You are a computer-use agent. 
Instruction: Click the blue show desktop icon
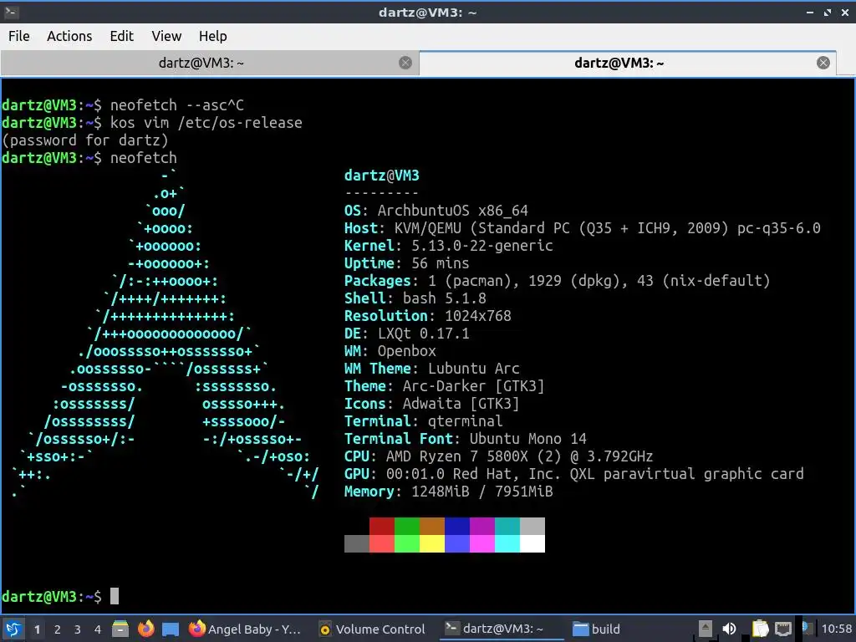171,629
